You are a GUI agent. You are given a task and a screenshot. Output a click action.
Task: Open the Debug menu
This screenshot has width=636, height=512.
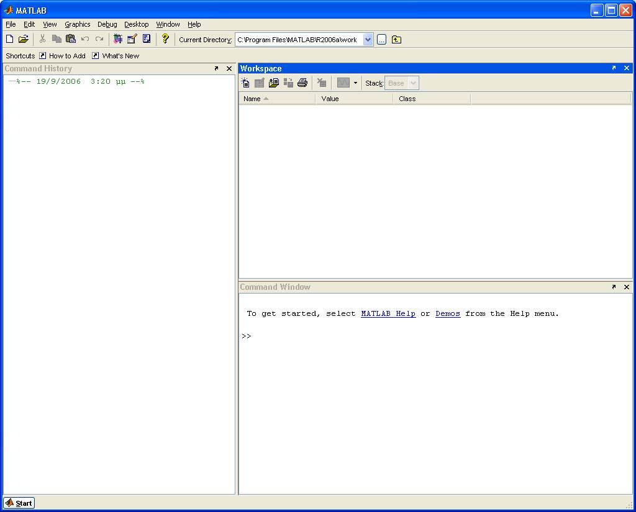click(x=107, y=24)
